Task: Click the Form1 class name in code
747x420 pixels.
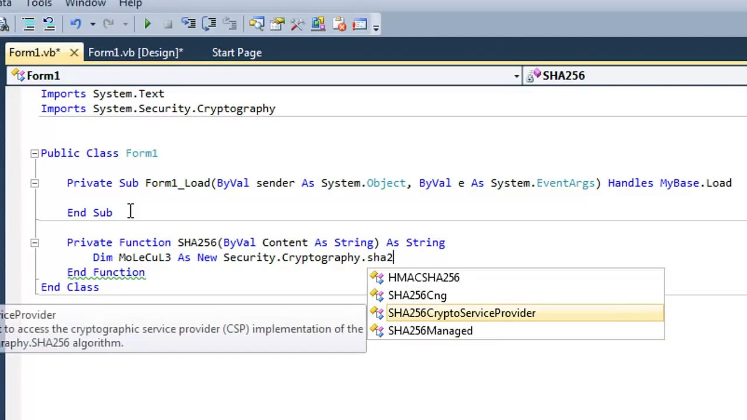Action: 142,153
